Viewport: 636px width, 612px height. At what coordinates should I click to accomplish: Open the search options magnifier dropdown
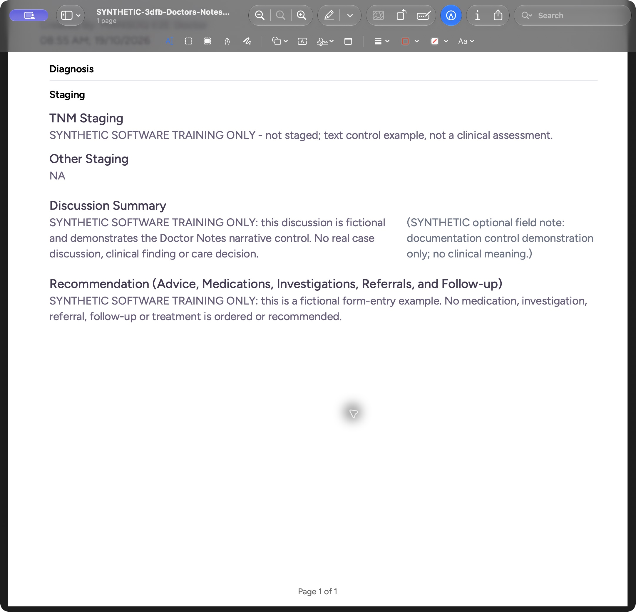pyautogui.click(x=527, y=15)
